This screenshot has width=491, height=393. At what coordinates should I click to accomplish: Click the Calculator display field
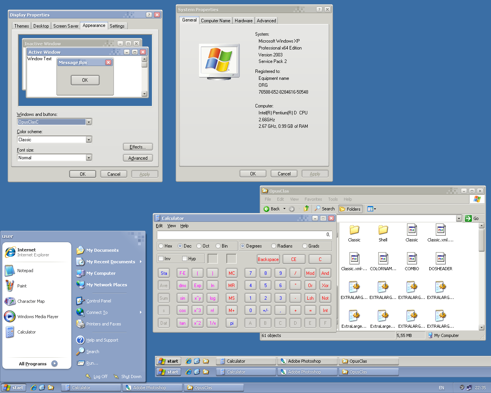[244, 234]
